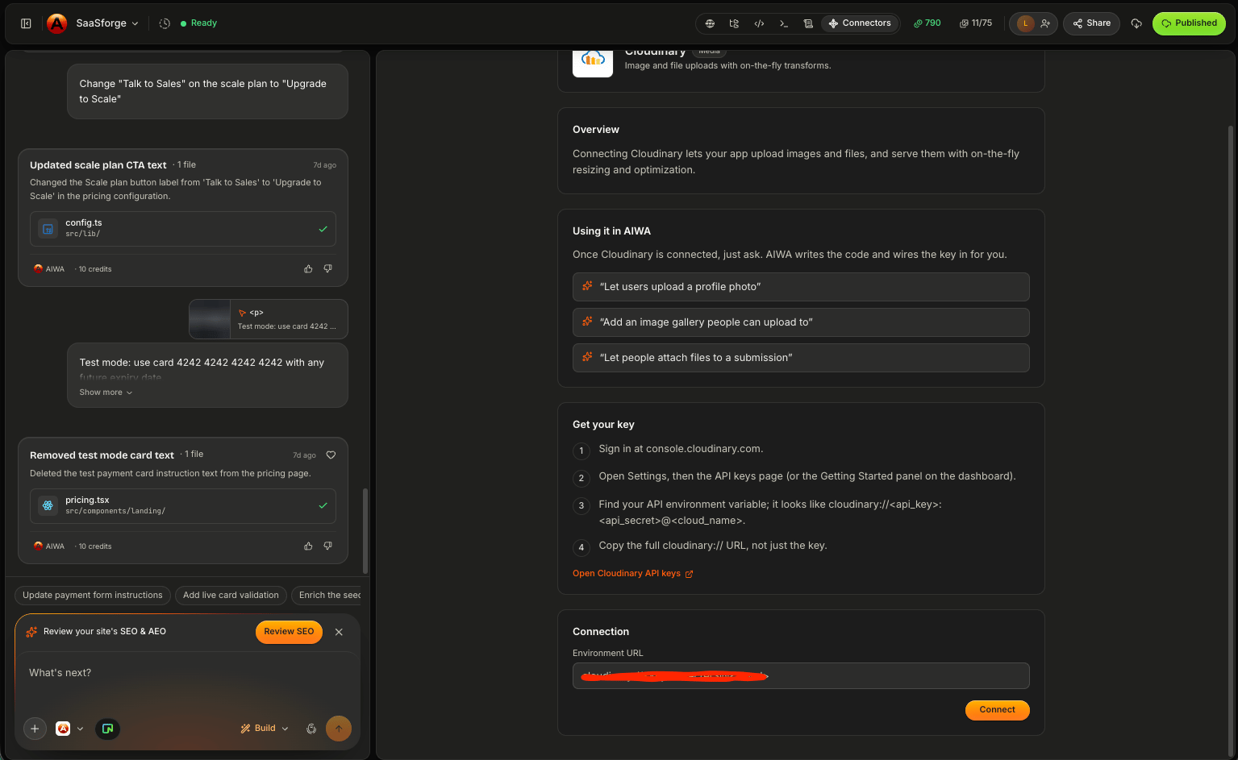The height and width of the screenshot is (760, 1238).
Task: Click the What's next chat input
Action: point(187,673)
